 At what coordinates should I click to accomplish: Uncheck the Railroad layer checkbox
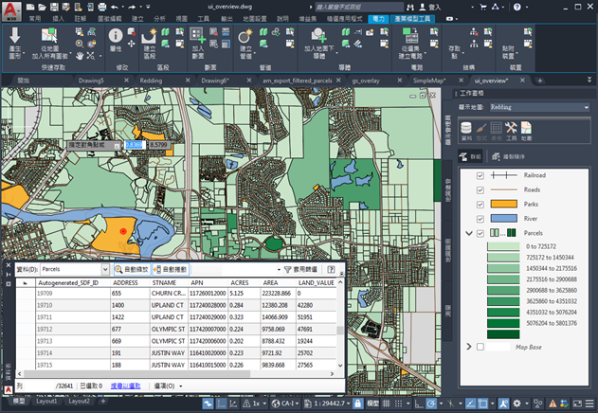pyautogui.click(x=480, y=175)
